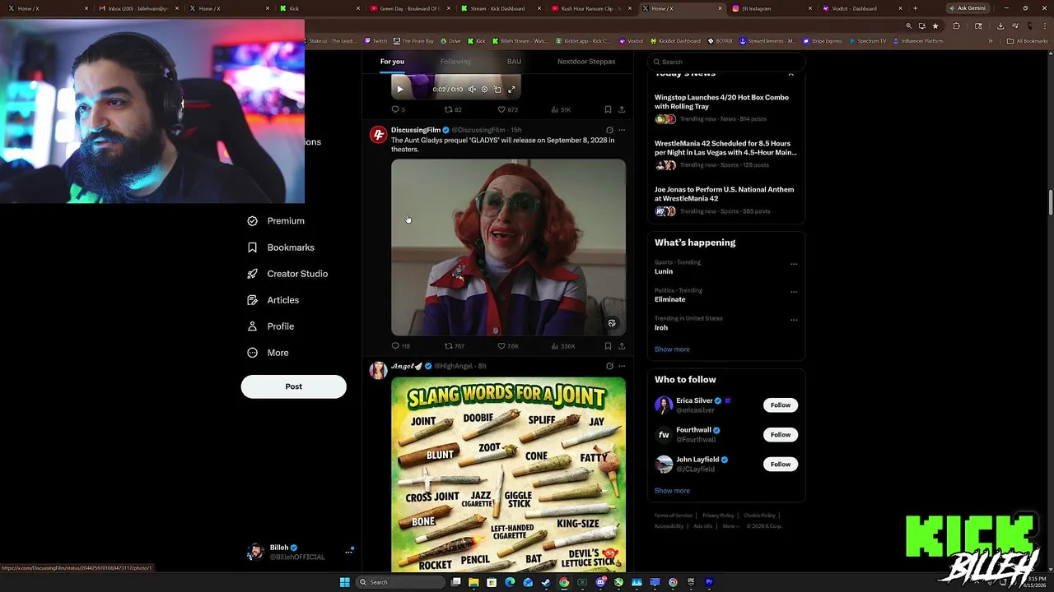
Task: Open Creator Studio in sidebar
Action: pos(287,274)
